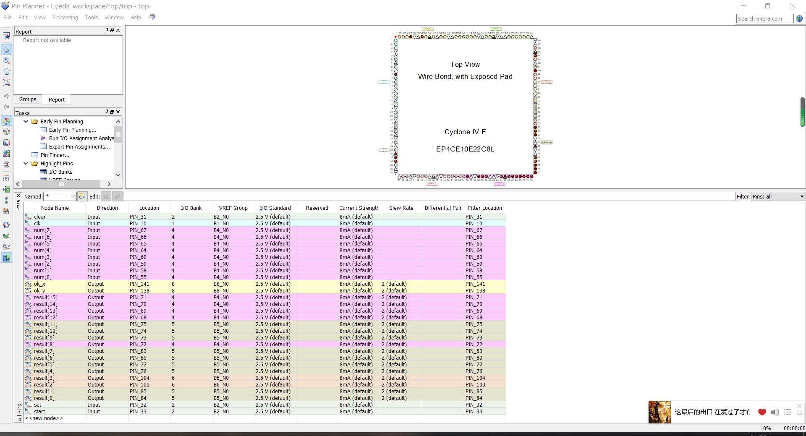This screenshot has width=806, height=436.
Task: Open the File menu
Action: 8,18
